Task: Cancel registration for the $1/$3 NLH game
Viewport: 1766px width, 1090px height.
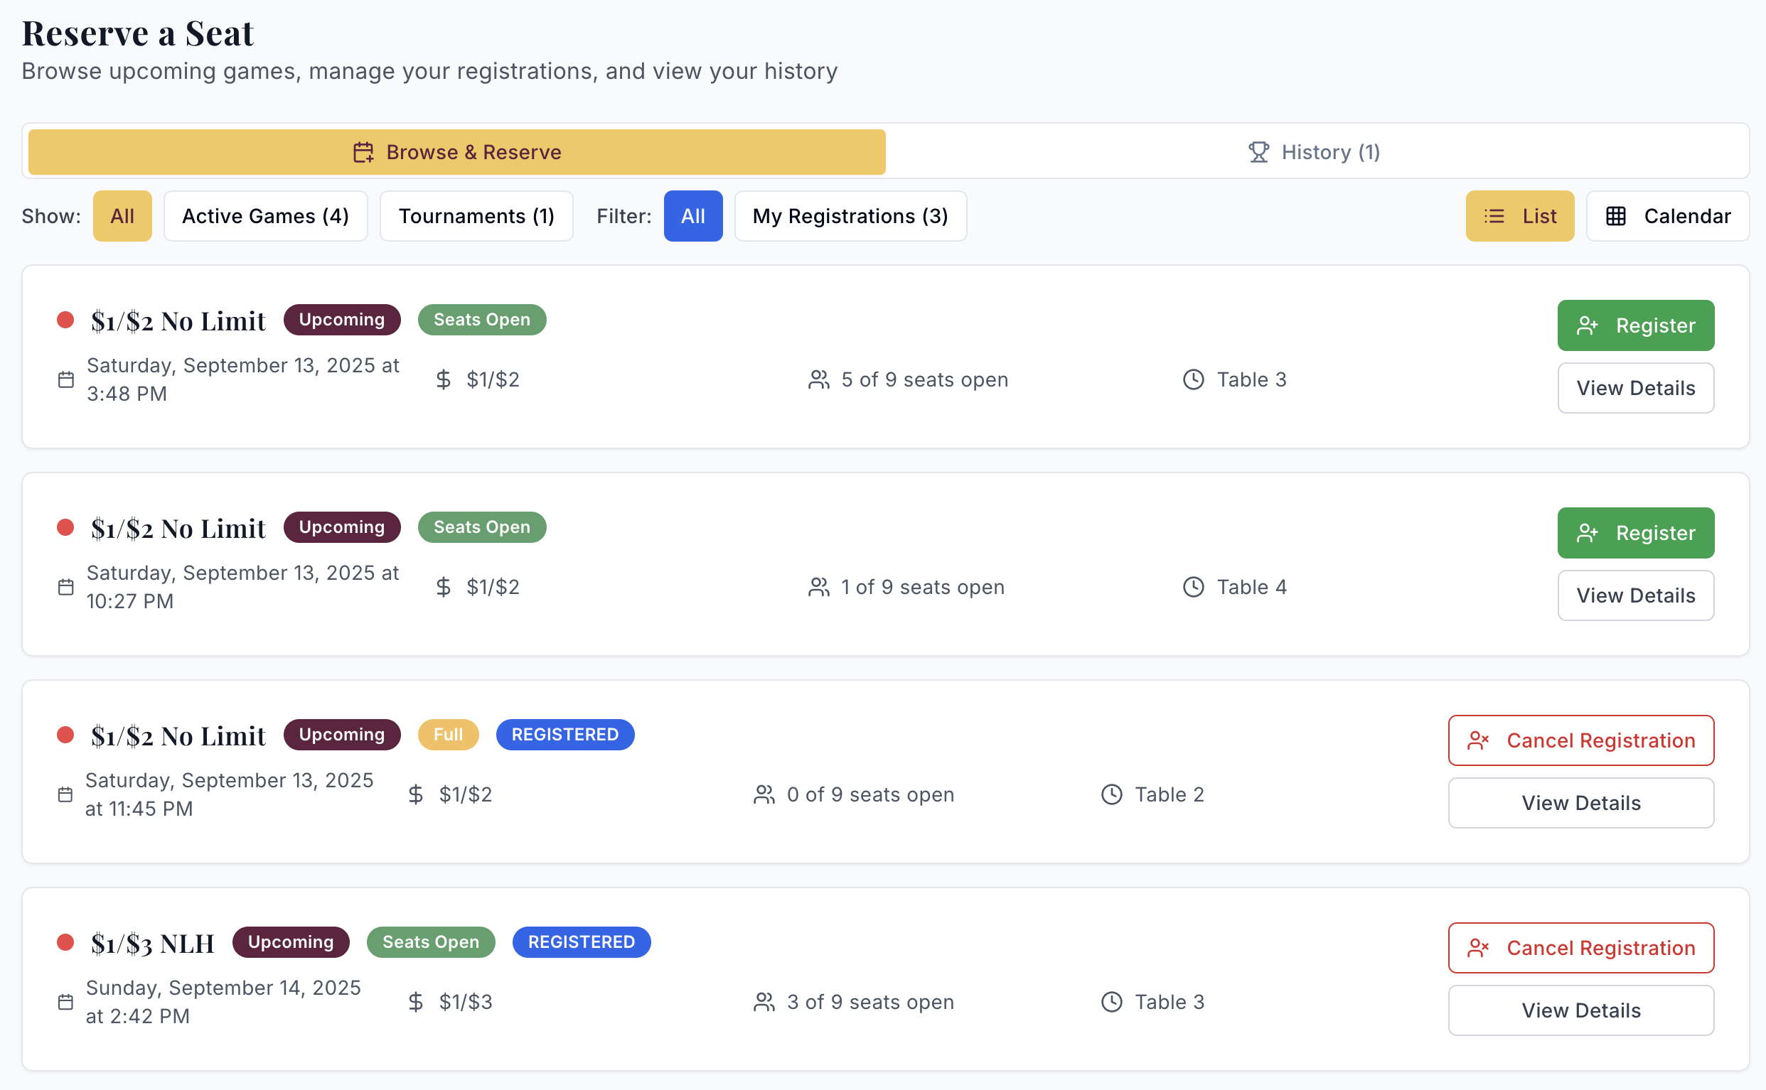Action: [1580, 948]
